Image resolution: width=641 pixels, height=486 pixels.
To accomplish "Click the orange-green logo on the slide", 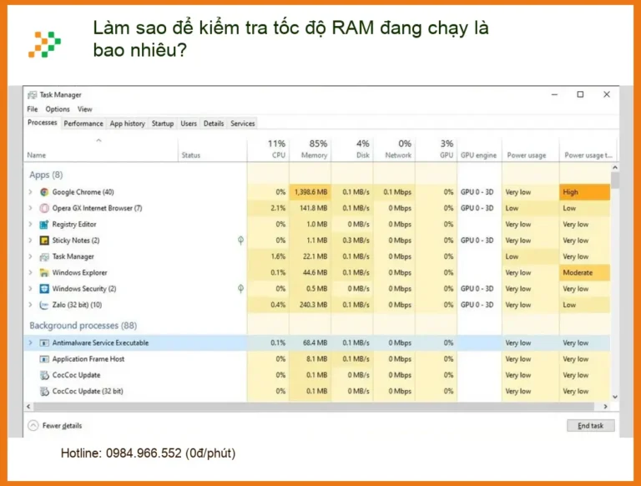I will pyautogui.click(x=44, y=44).
